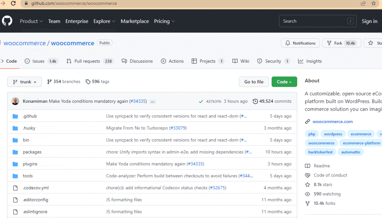Open the #33079 pull request link

click(178, 128)
